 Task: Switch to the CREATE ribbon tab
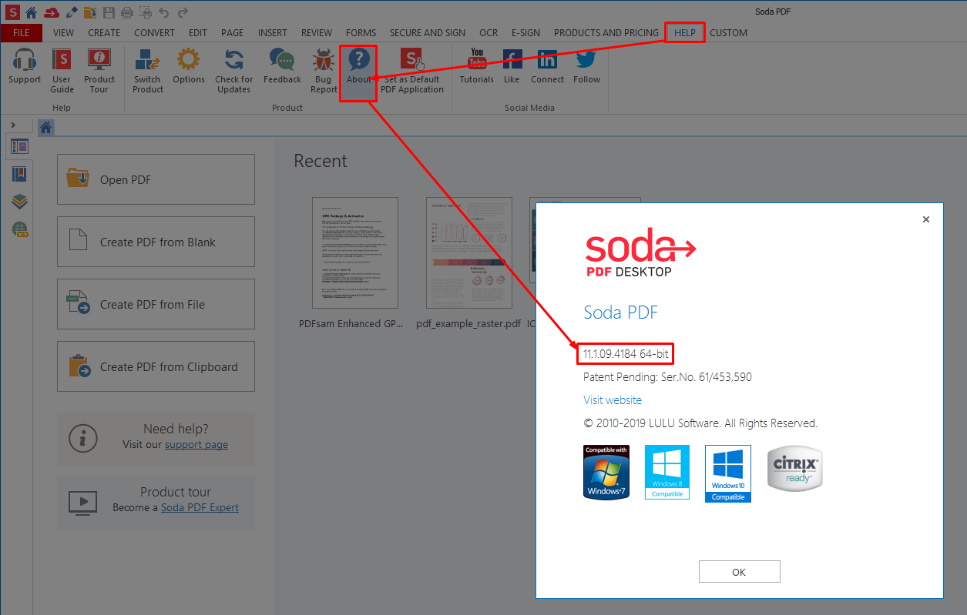point(104,33)
